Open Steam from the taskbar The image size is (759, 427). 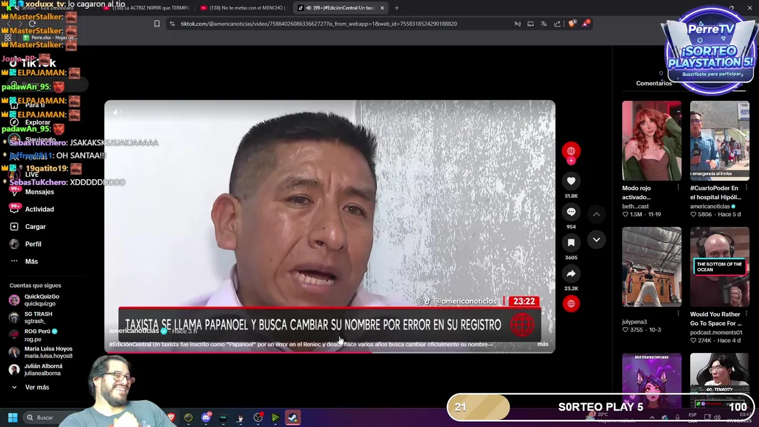coord(292,418)
